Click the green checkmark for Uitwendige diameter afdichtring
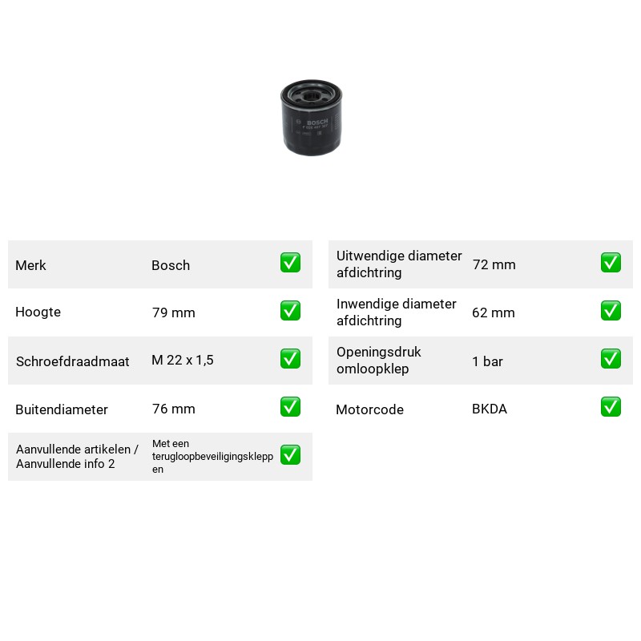This screenshot has width=641, height=641. [x=611, y=263]
